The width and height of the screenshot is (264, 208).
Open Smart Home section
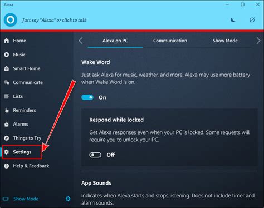tap(27, 68)
